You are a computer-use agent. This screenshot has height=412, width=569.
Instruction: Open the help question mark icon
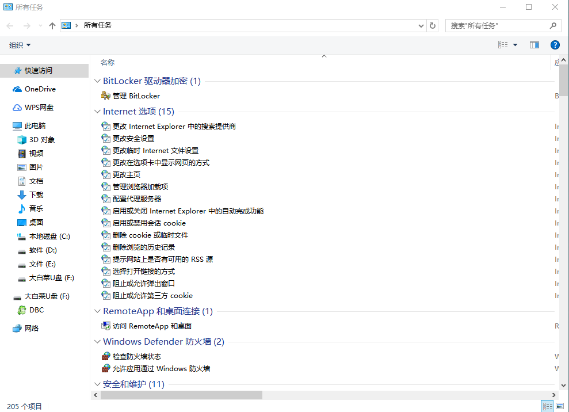click(555, 45)
